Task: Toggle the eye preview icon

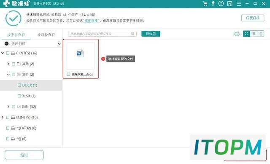Action: coord(237,34)
